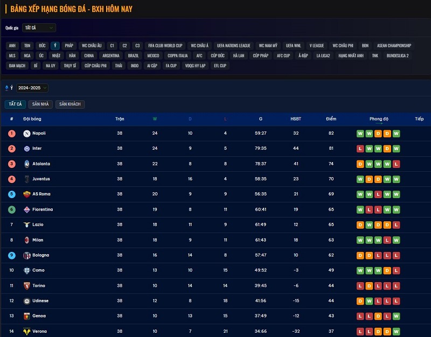Open the V LEAGUE filter
431x337 pixels.
(317, 46)
